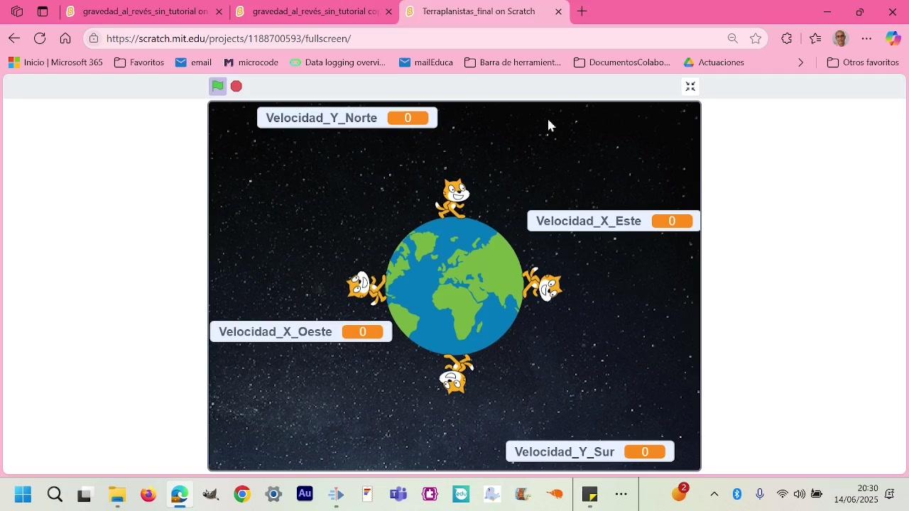The width and height of the screenshot is (909, 511).
Task: Open a new browser tab
Action: (x=582, y=11)
